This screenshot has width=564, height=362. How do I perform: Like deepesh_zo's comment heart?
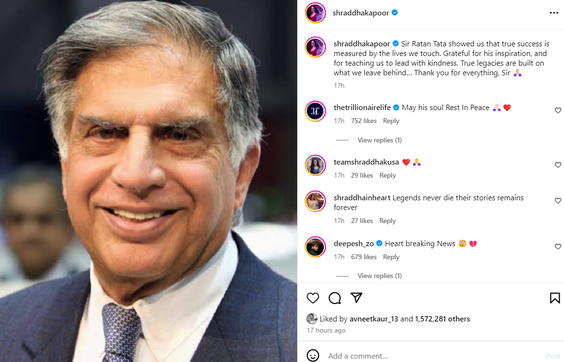(558, 247)
